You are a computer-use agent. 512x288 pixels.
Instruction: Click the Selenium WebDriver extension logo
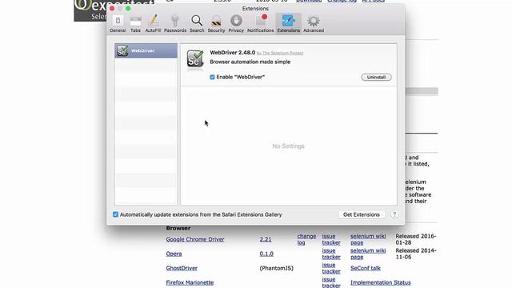click(x=195, y=58)
